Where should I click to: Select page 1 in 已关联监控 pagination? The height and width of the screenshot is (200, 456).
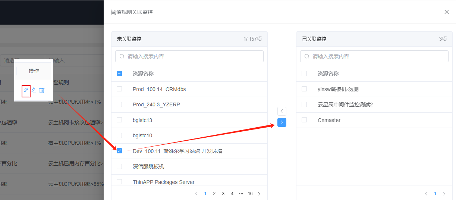435,194
